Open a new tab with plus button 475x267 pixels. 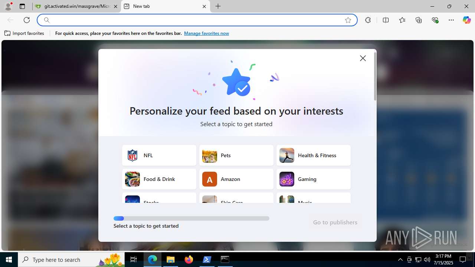218,6
